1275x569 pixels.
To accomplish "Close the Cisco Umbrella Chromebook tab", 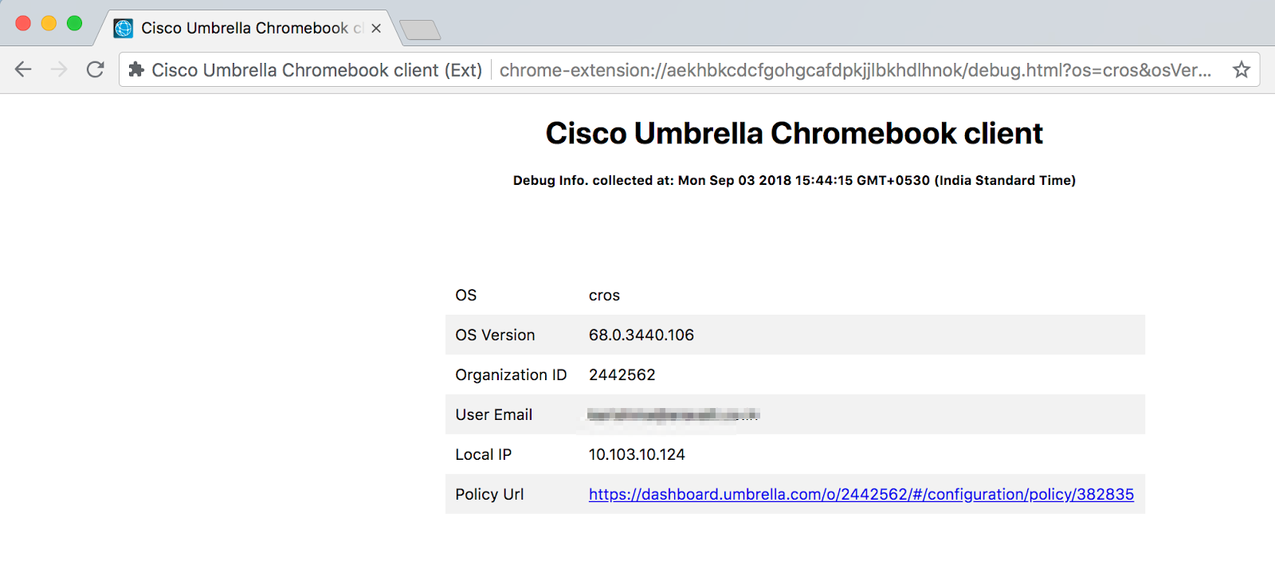I will [376, 29].
